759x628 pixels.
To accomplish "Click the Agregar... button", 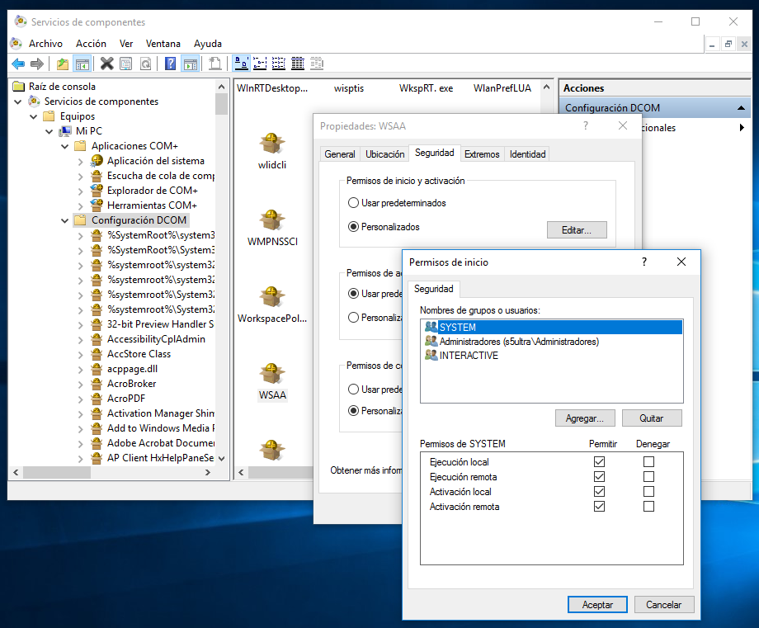I will [x=585, y=418].
